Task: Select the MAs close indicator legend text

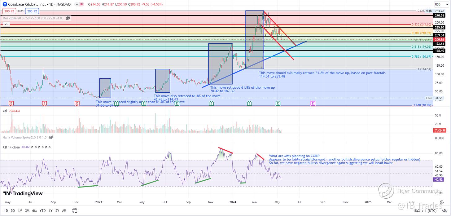Action: point(33,18)
